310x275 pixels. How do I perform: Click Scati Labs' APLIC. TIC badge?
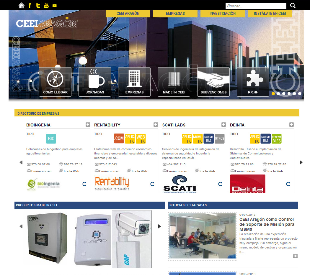pos(187,139)
